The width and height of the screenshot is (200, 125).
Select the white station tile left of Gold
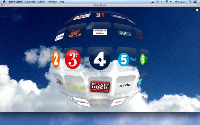(82, 102)
